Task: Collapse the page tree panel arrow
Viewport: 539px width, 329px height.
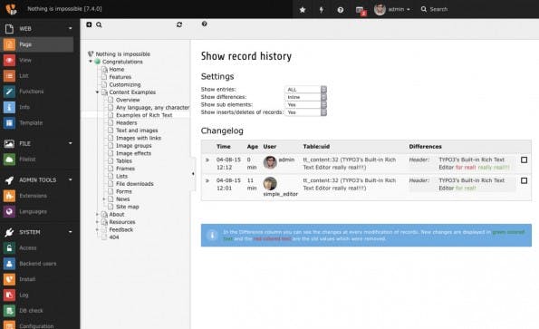Action: [193, 174]
